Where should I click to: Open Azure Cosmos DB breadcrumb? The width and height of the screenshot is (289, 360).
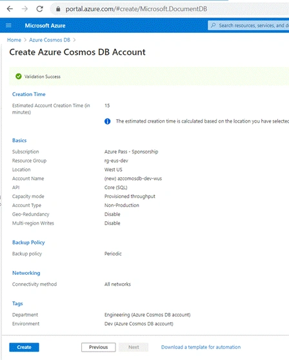(50, 40)
